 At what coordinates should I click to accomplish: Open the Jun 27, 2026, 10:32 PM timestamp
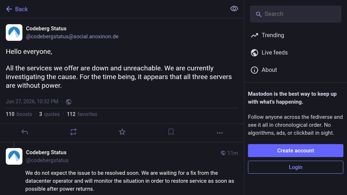coord(32,101)
